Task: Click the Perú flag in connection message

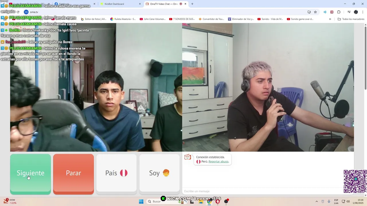Action: [x=198, y=162]
